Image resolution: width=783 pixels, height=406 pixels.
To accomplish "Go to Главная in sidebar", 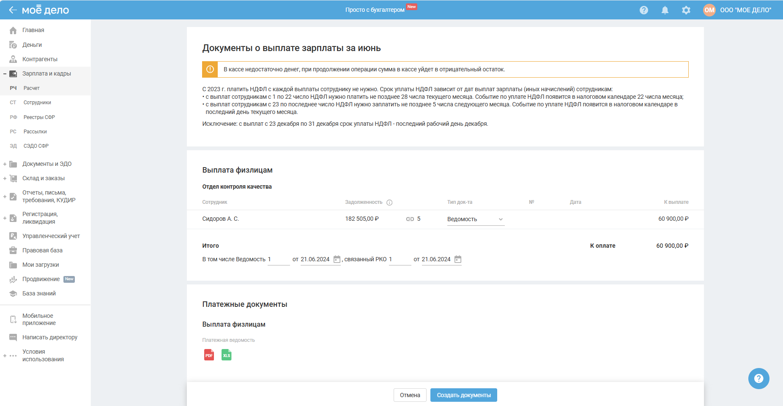I will pyautogui.click(x=33, y=30).
